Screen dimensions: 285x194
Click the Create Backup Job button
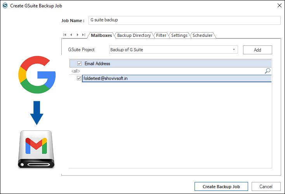coord(221,187)
